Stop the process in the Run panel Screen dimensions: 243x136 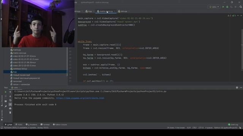[x=6, y=96]
